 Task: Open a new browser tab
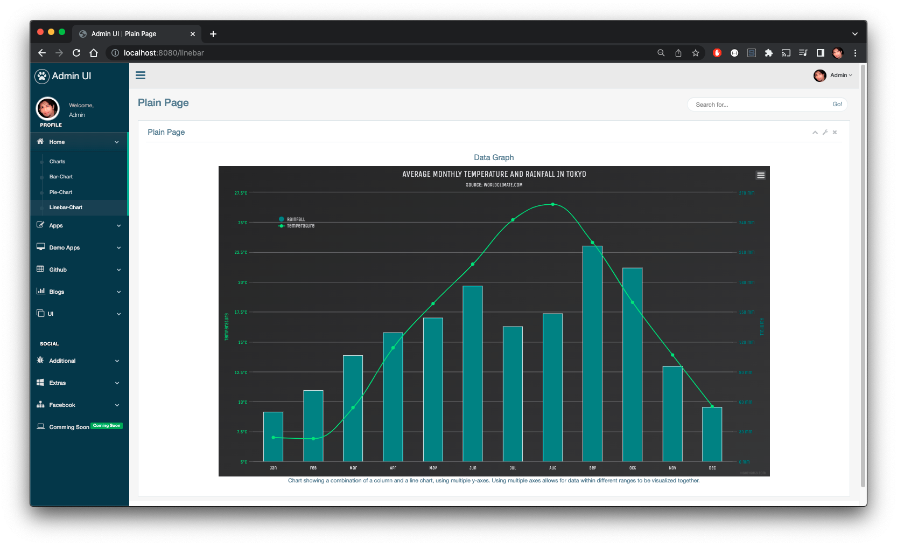pos(213,34)
